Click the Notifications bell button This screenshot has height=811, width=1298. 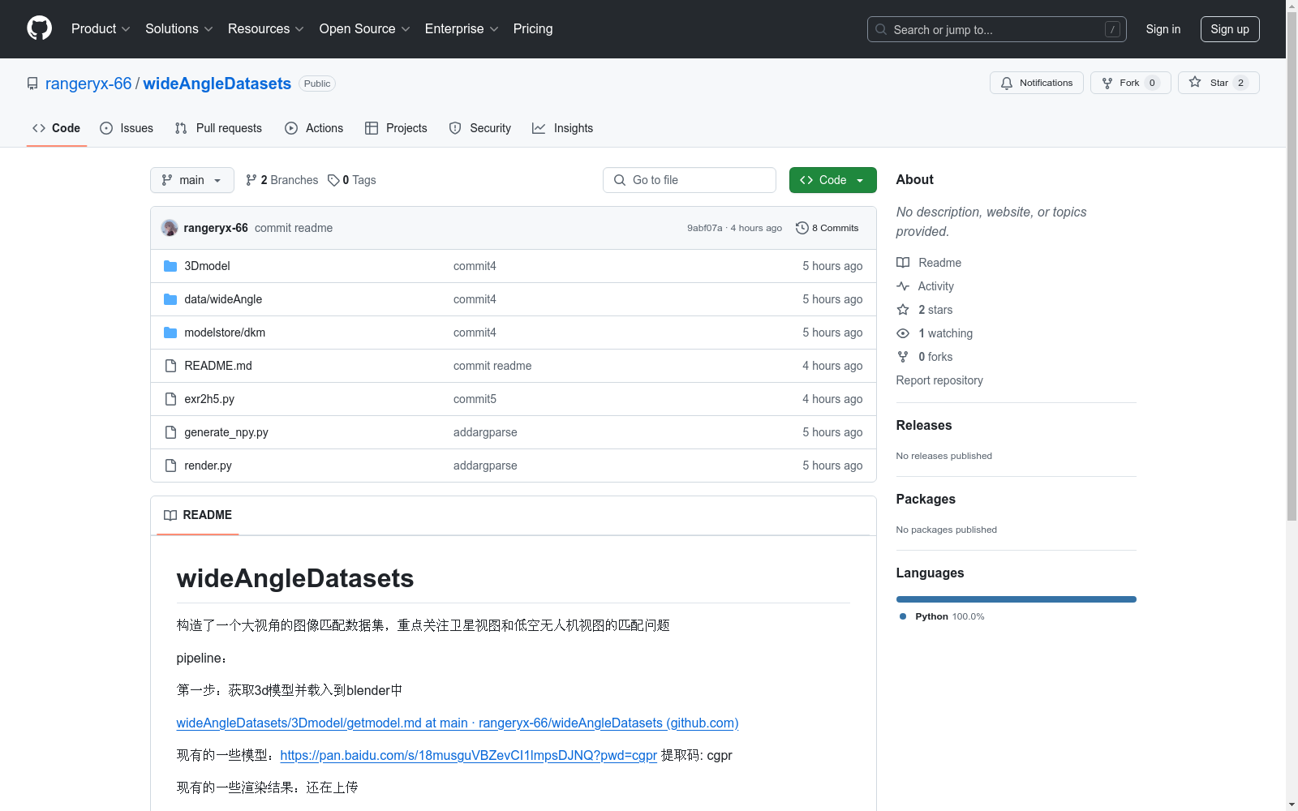[x=1036, y=83]
